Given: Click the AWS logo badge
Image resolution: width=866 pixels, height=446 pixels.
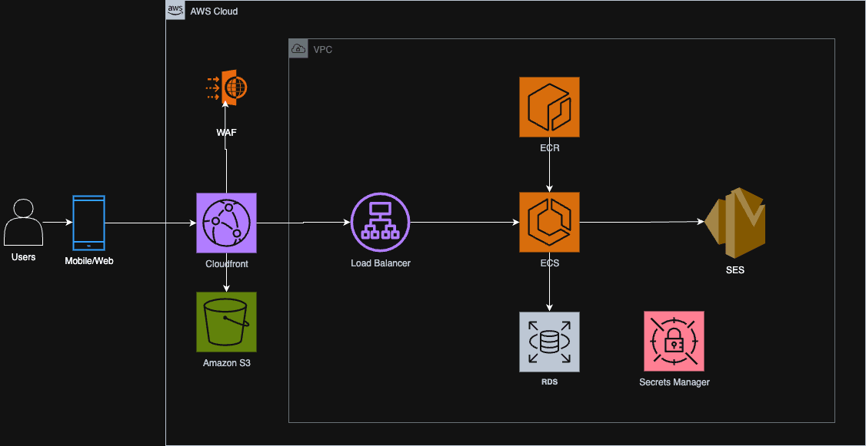Looking at the screenshot, I should point(175,11).
